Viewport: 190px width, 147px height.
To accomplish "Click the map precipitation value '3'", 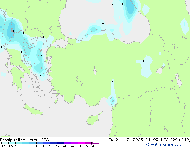I will pyautogui.click(x=132, y=4).
